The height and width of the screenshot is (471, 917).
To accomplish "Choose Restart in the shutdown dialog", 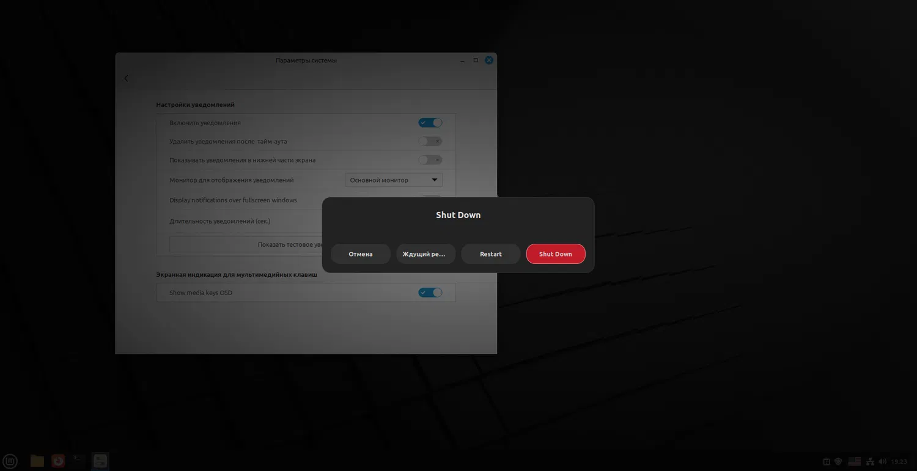I will pyautogui.click(x=491, y=254).
